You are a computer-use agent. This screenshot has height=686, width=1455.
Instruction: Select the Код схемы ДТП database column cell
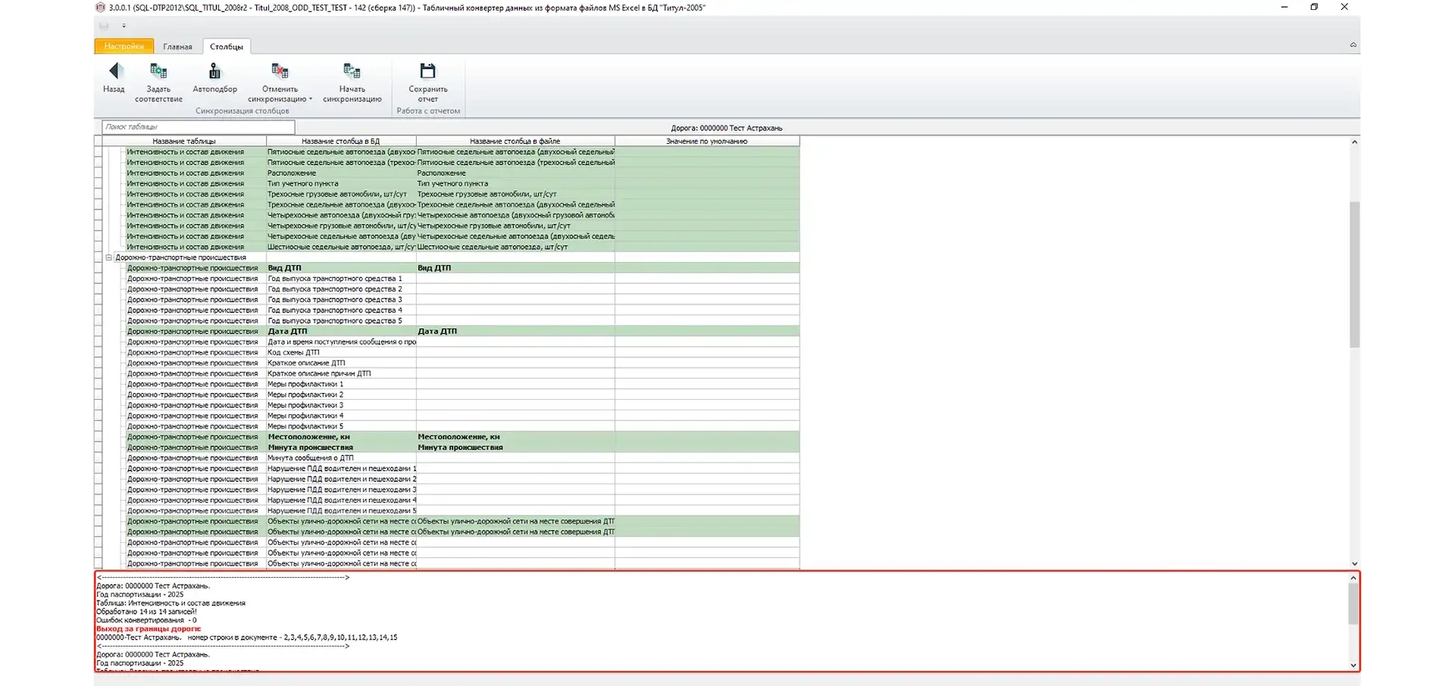click(340, 353)
